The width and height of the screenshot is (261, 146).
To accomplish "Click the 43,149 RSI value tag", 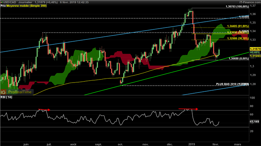I will [254, 122].
